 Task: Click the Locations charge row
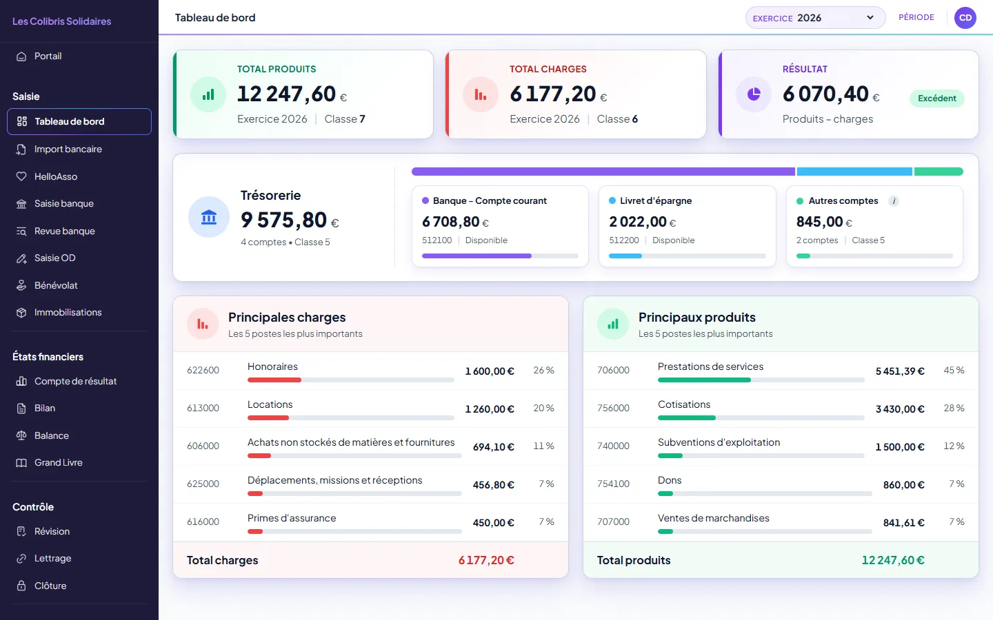pyautogui.click(x=370, y=409)
